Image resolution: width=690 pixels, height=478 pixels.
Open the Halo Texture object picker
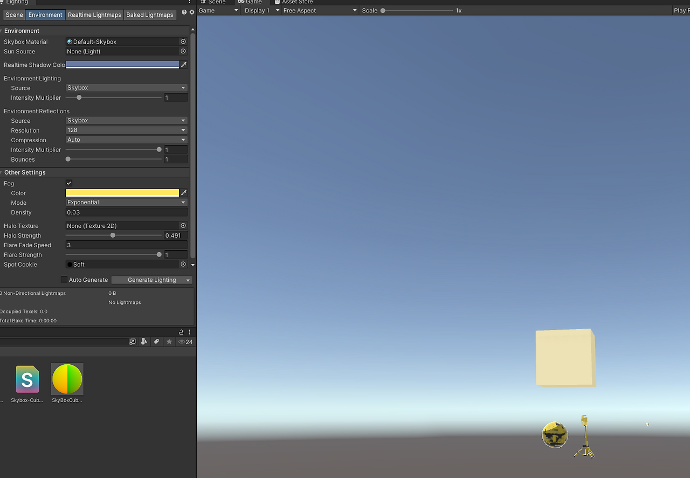coord(183,225)
